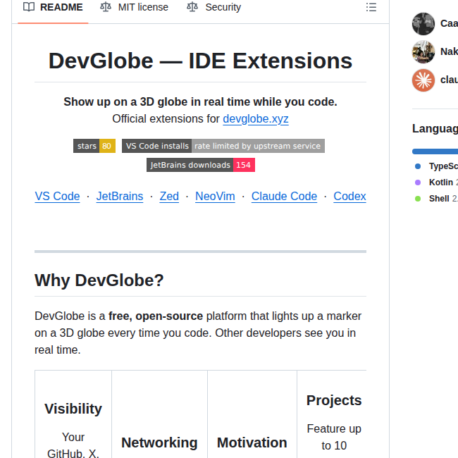Open the Nak contributor's avatar
458x458 pixels.
pos(423,52)
